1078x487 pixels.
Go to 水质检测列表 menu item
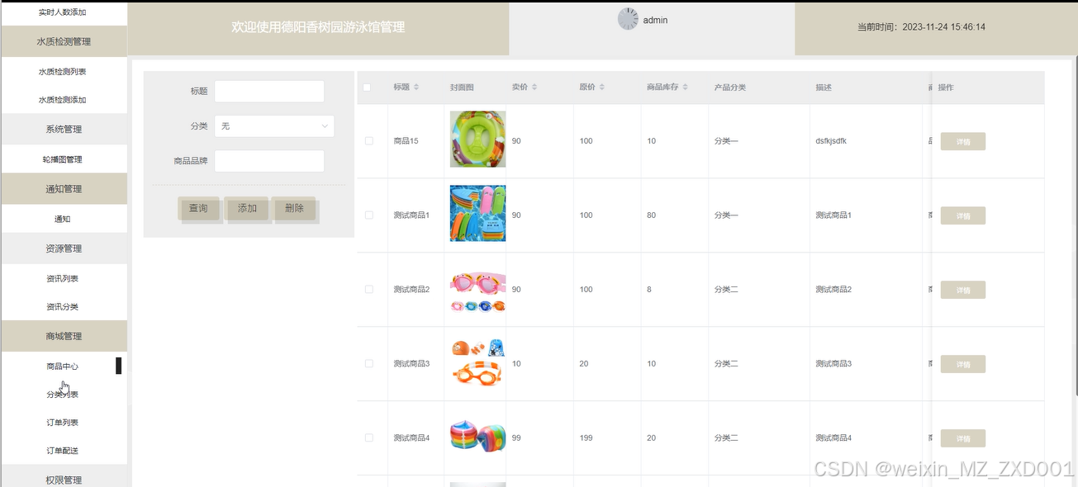coord(63,72)
